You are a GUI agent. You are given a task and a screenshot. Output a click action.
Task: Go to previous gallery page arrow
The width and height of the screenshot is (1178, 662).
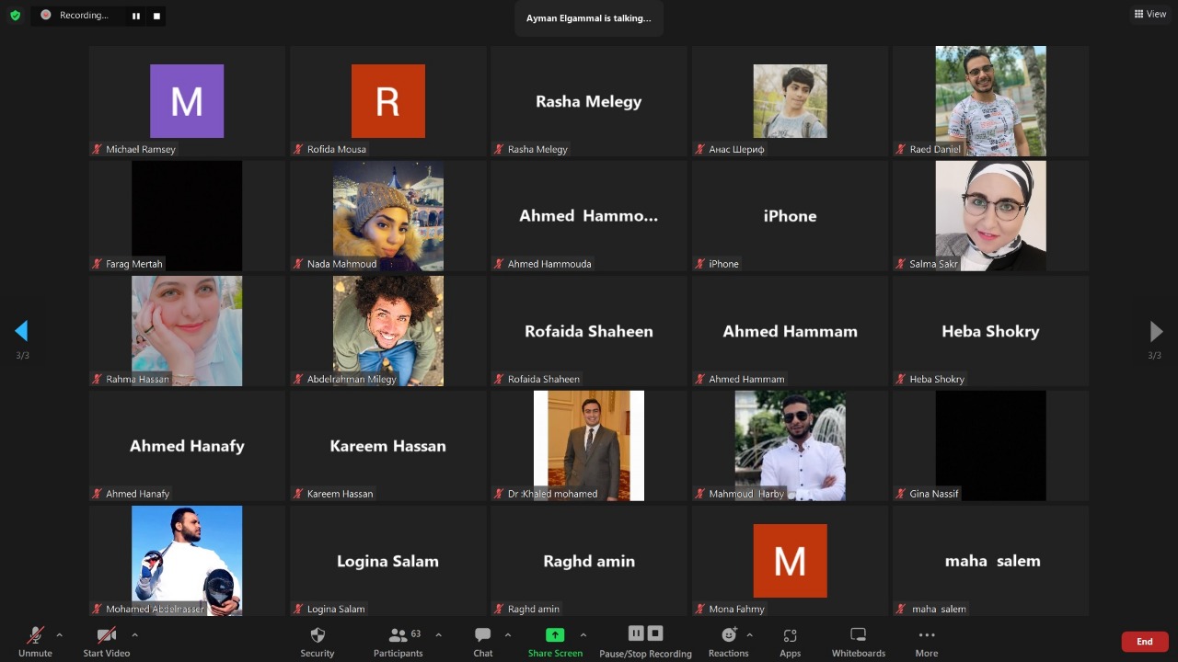(x=21, y=331)
